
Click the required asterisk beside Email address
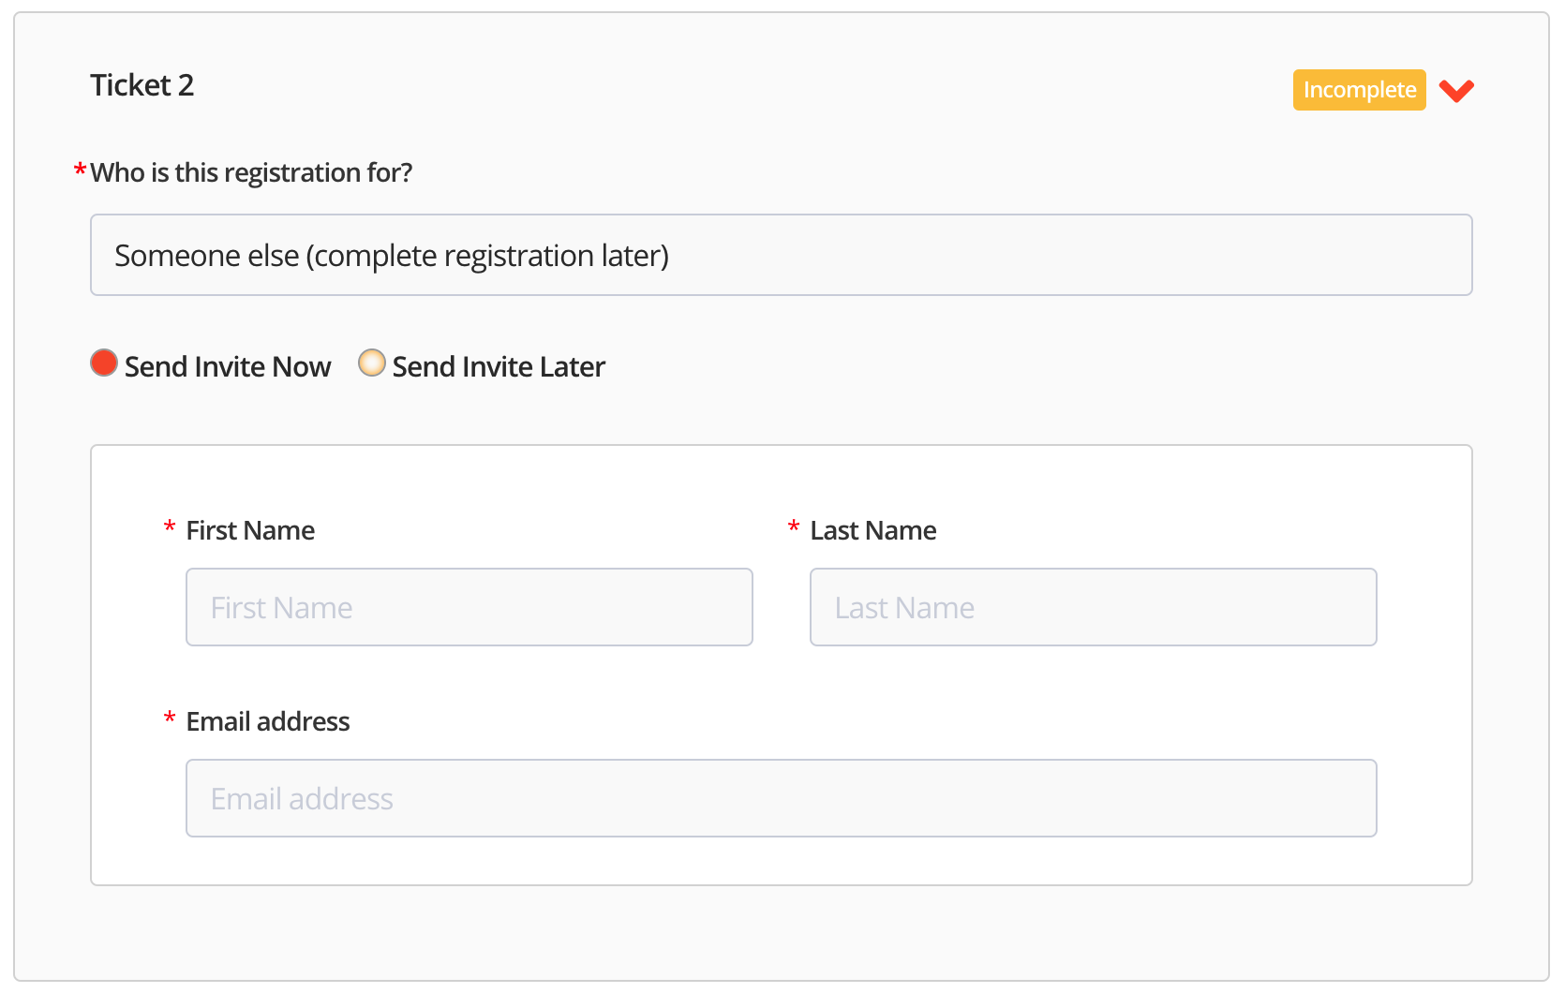(x=170, y=719)
